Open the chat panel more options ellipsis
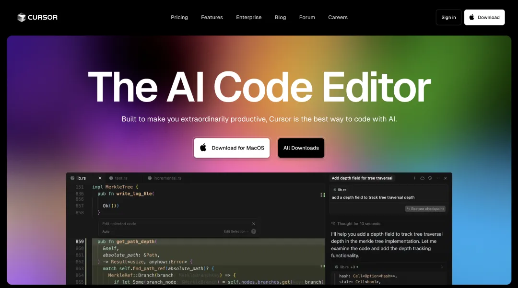The width and height of the screenshot is (518, 288). pos(438,178)
